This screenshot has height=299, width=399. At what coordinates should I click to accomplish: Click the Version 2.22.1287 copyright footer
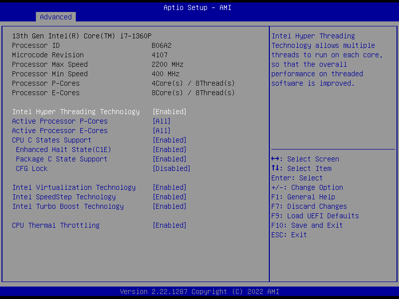199,292
